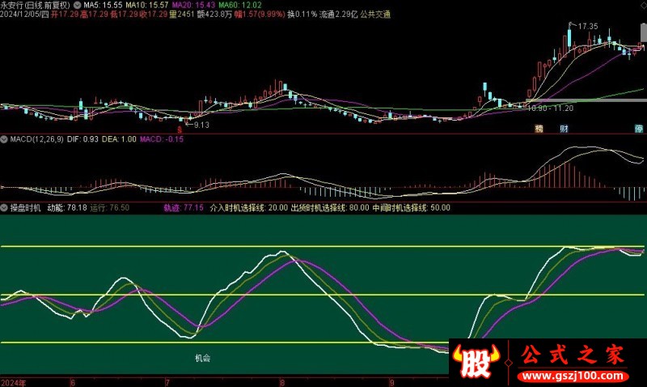The width and height of the screenshot is (647, 387).
Task: Open the 操盘时机 indicator name label
Action: point(24,208)
